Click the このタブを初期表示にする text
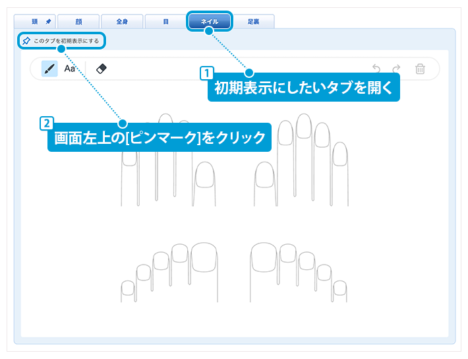 (66, 41)
